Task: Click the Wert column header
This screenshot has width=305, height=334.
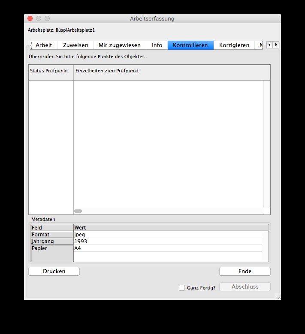Action: tap(167, 228)
